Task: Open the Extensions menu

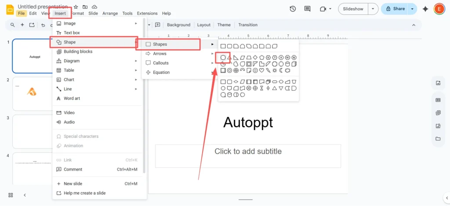Action: (147, 13)
